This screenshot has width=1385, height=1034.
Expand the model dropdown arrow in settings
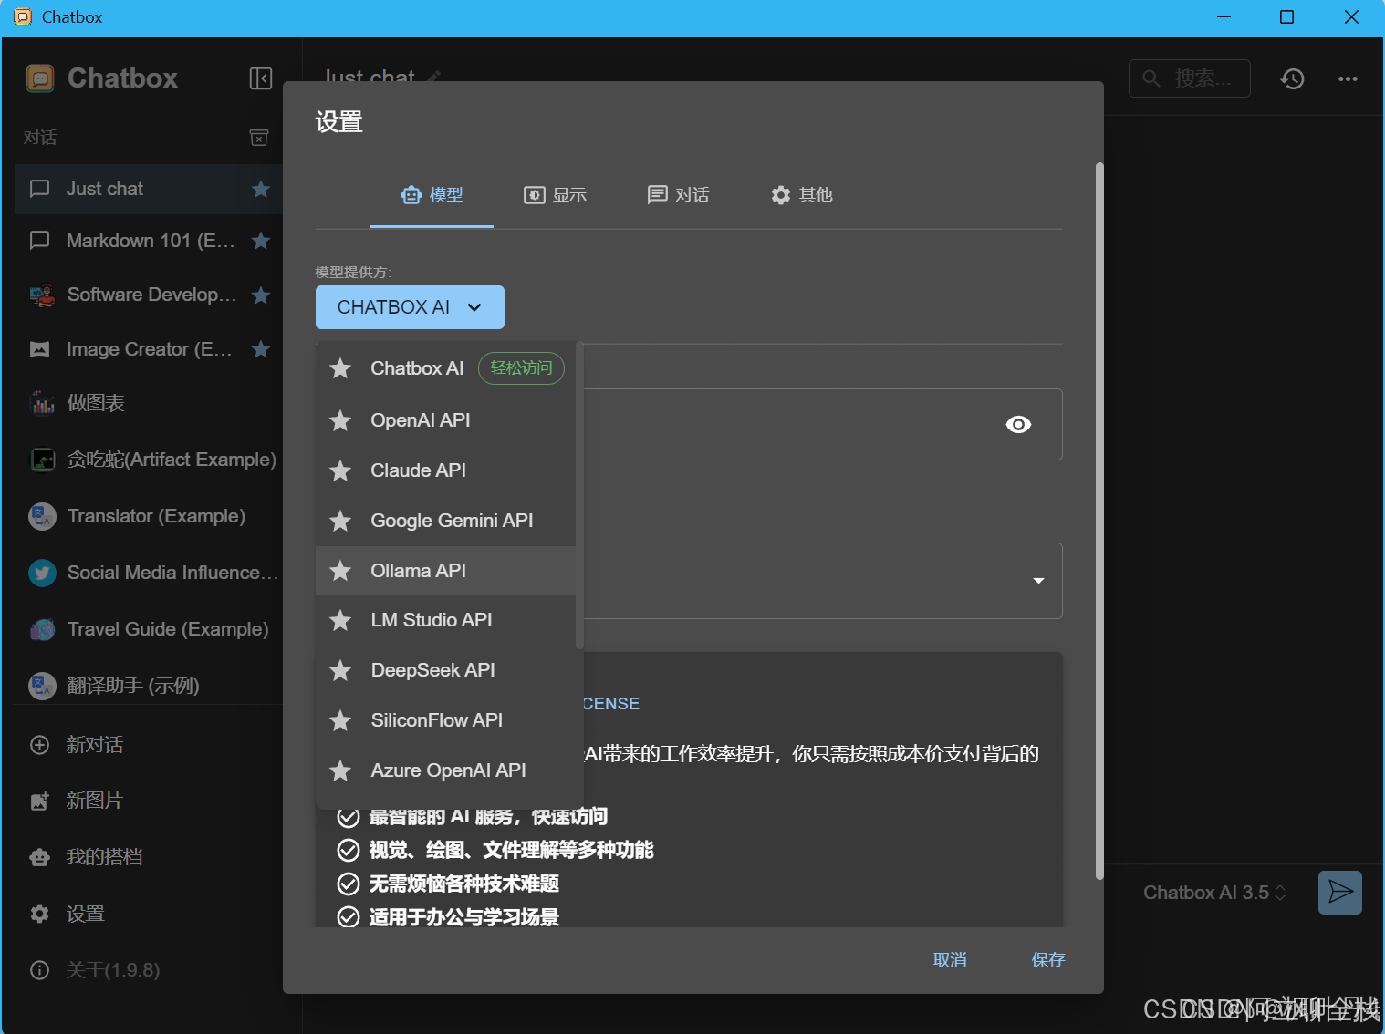[1038, 581]
